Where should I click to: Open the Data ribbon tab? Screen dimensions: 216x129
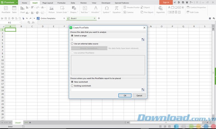(x=73, y=3)
